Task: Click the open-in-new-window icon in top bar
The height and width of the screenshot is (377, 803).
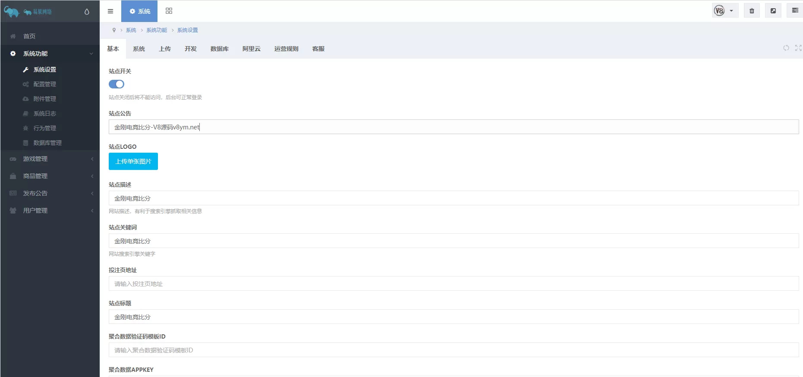Action: coord(773,11)
